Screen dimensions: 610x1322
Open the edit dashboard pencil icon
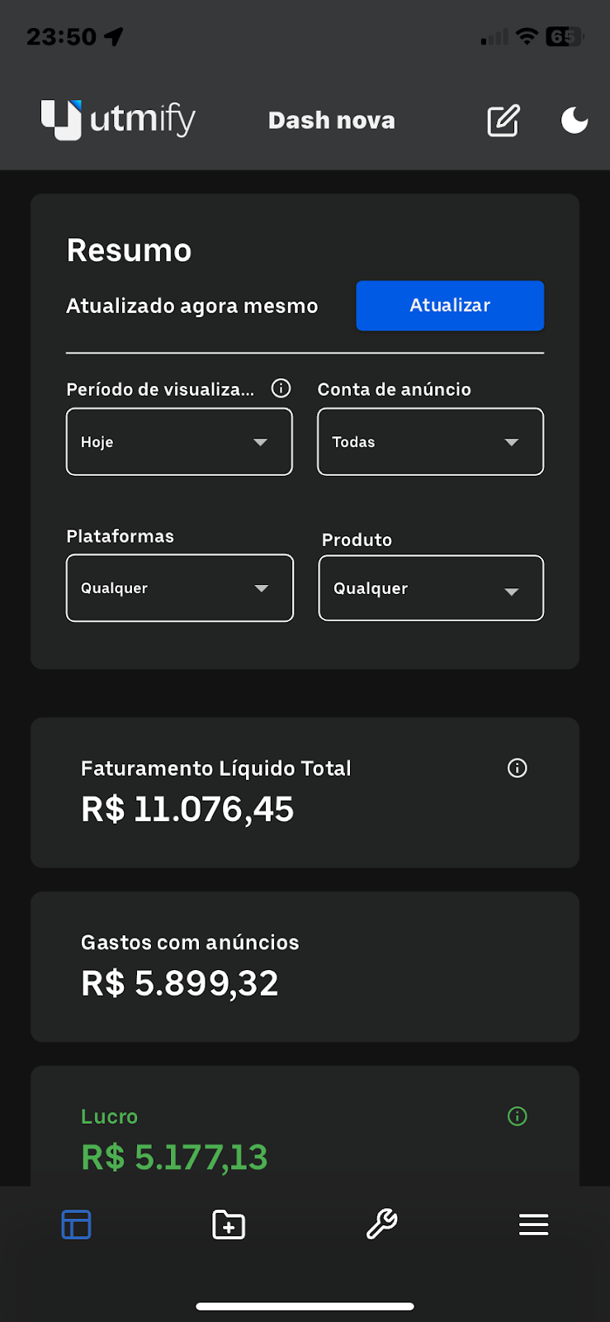503,121
